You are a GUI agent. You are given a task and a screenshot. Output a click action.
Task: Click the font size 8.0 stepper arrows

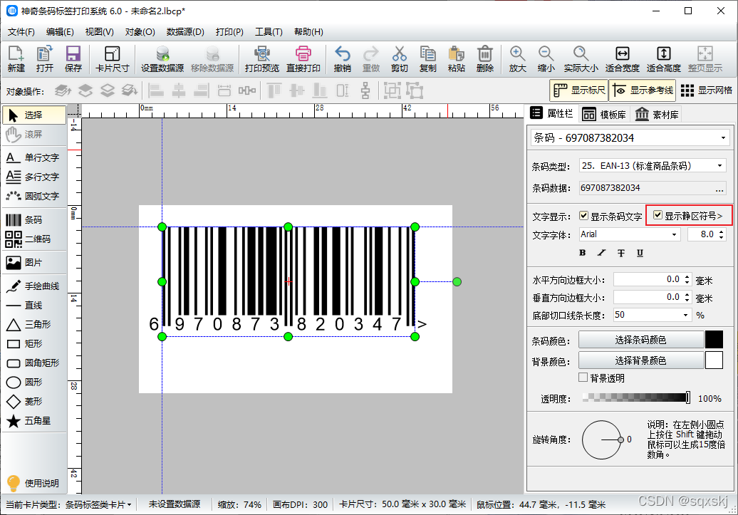(722, 234)
